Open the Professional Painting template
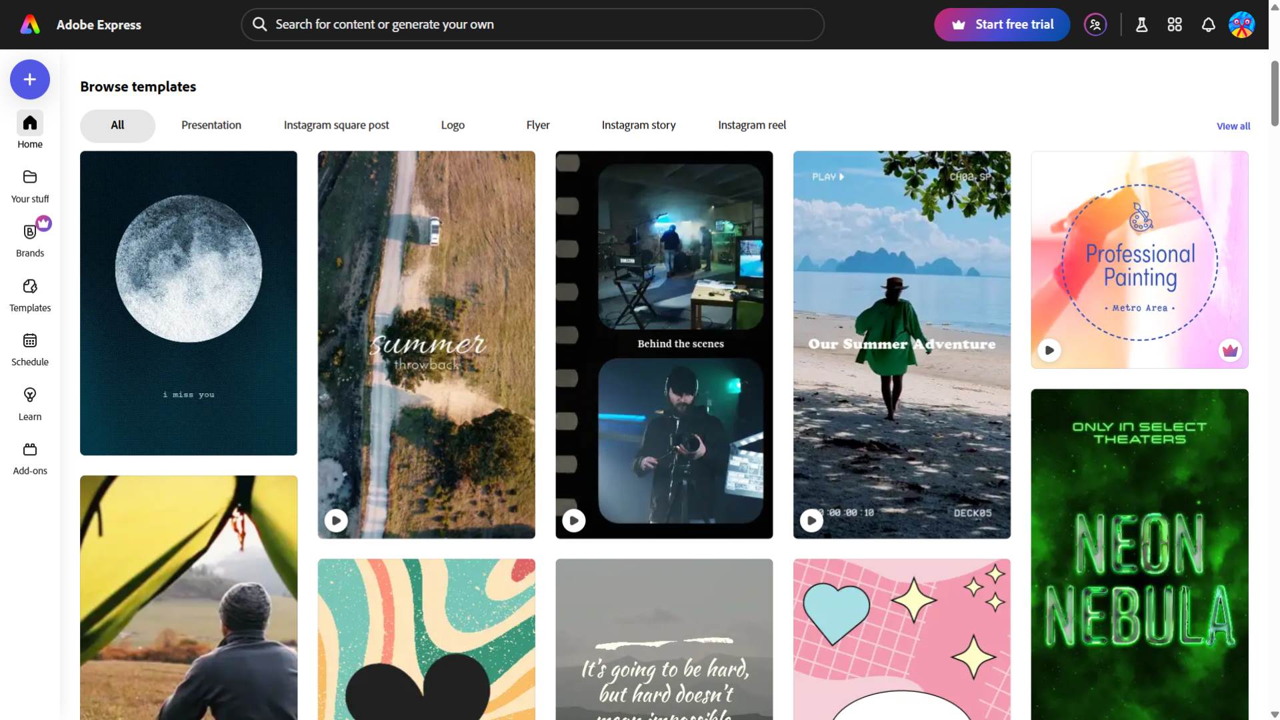This screenshot has width=1280, height=720. pyautogui.click(x=1139, y=259)
